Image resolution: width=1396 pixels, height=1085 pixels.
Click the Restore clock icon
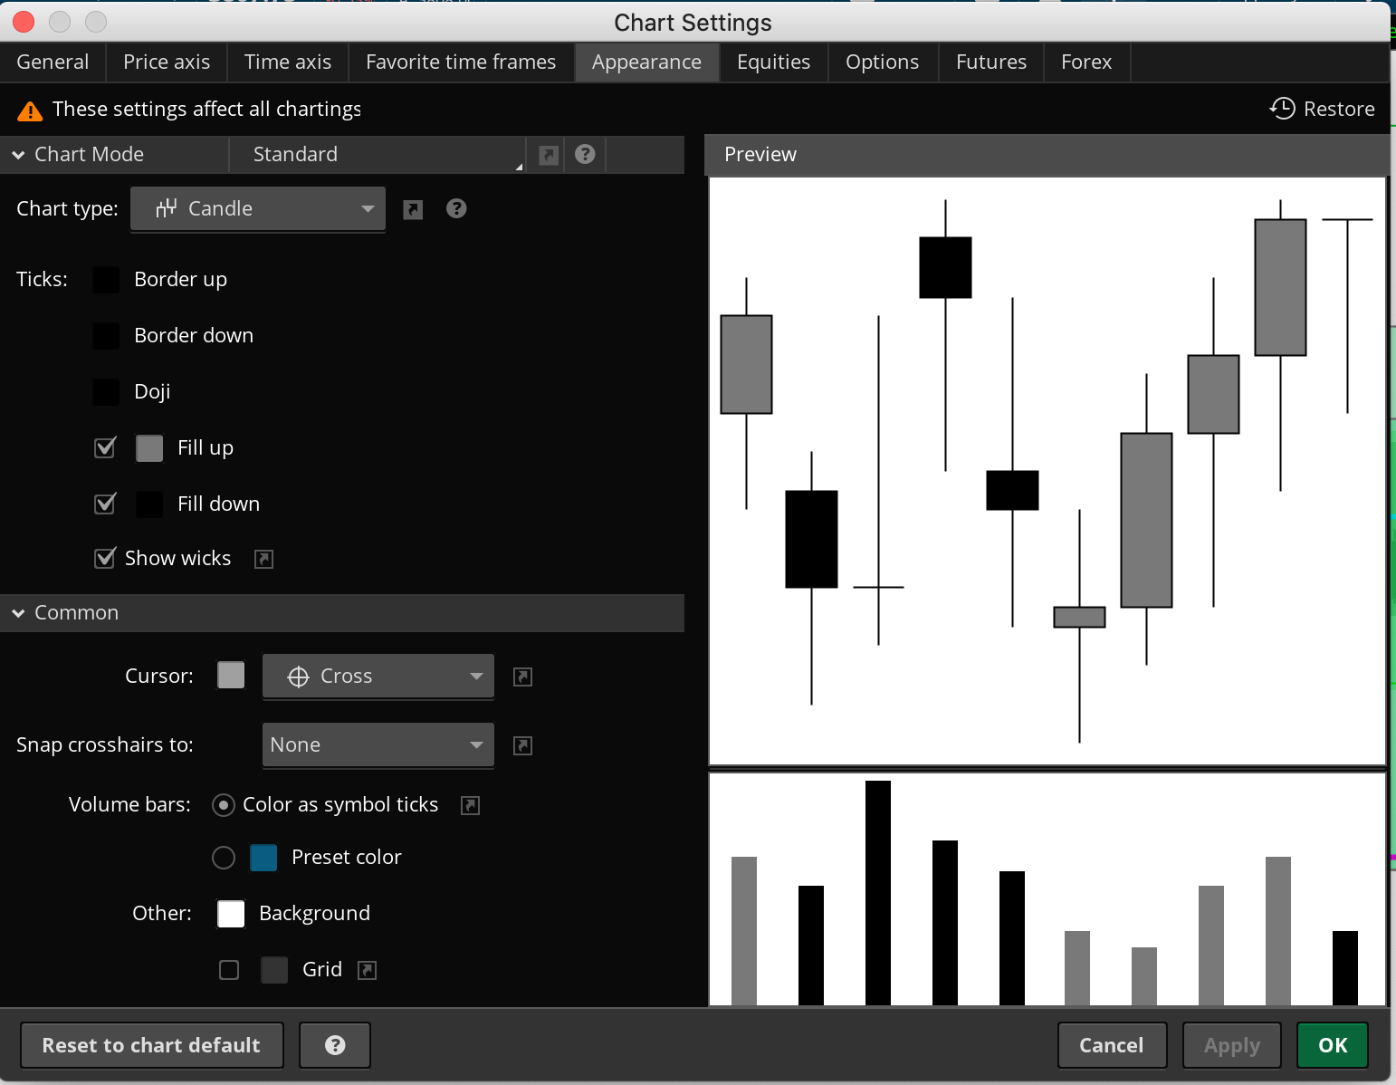1282,109
